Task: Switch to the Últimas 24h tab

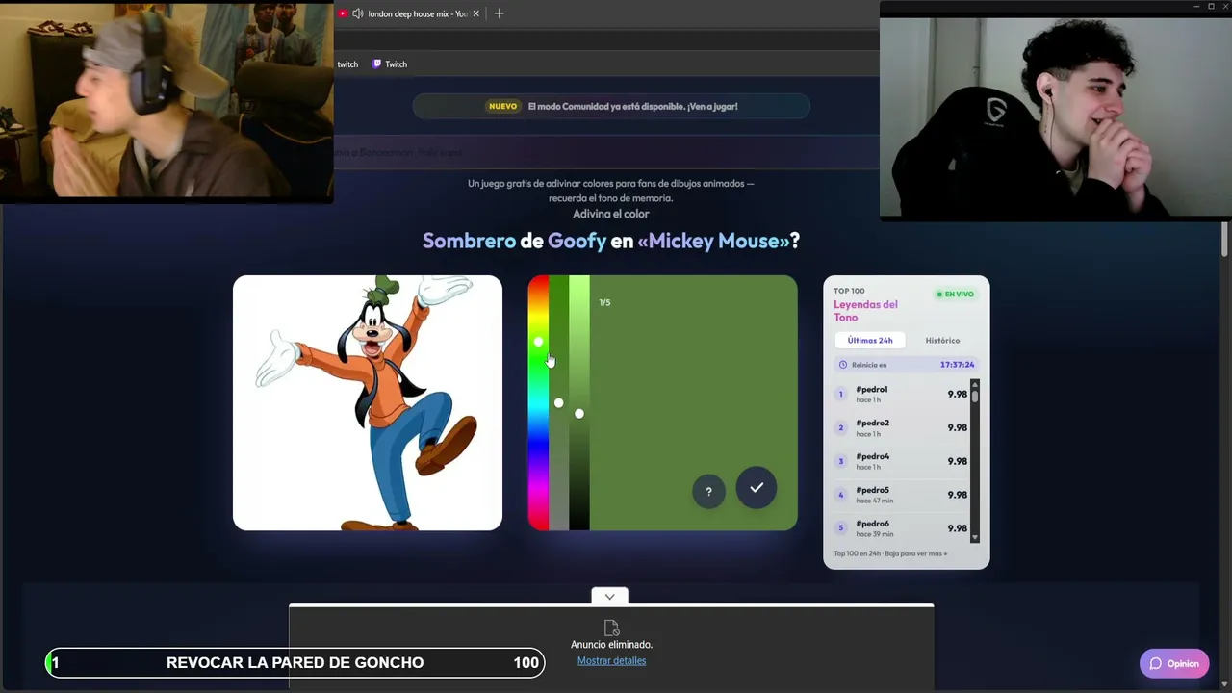Action: [870, 340]
